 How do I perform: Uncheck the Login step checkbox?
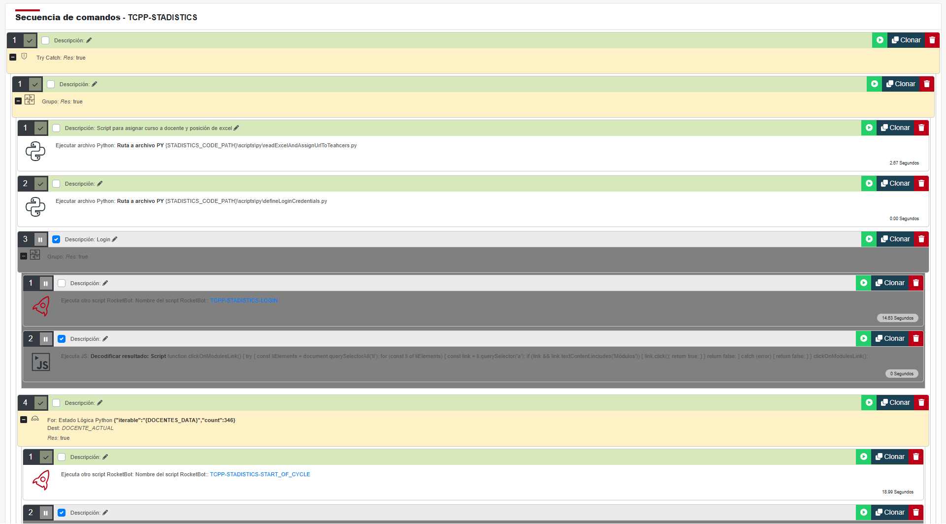point(56,239)
